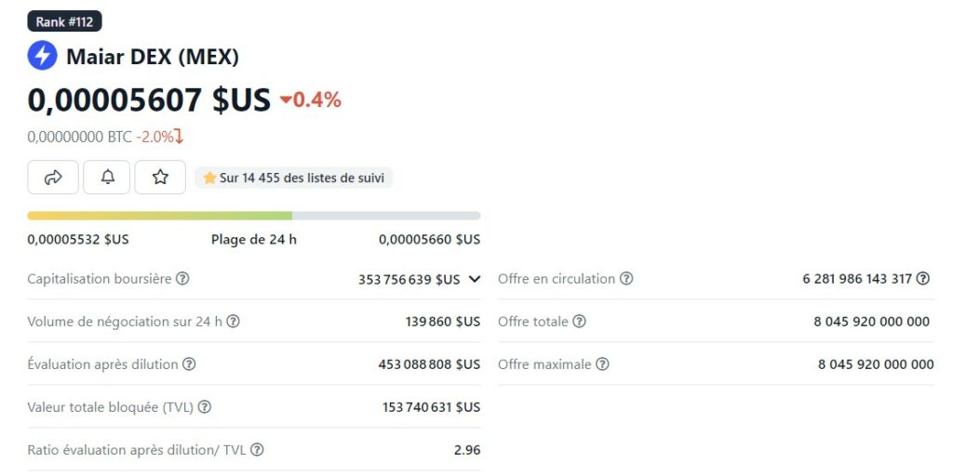Open help icon next to Offre totale
The height and width of the screenshot is (476, 953).
pyautogui.click(x=579, y=322)
